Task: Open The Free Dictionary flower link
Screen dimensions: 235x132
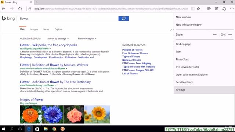Action: pyautogui.click(x=55, y=82)
